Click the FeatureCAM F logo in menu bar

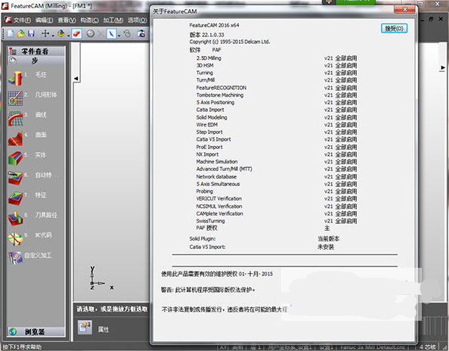click(x=8, y=20)
